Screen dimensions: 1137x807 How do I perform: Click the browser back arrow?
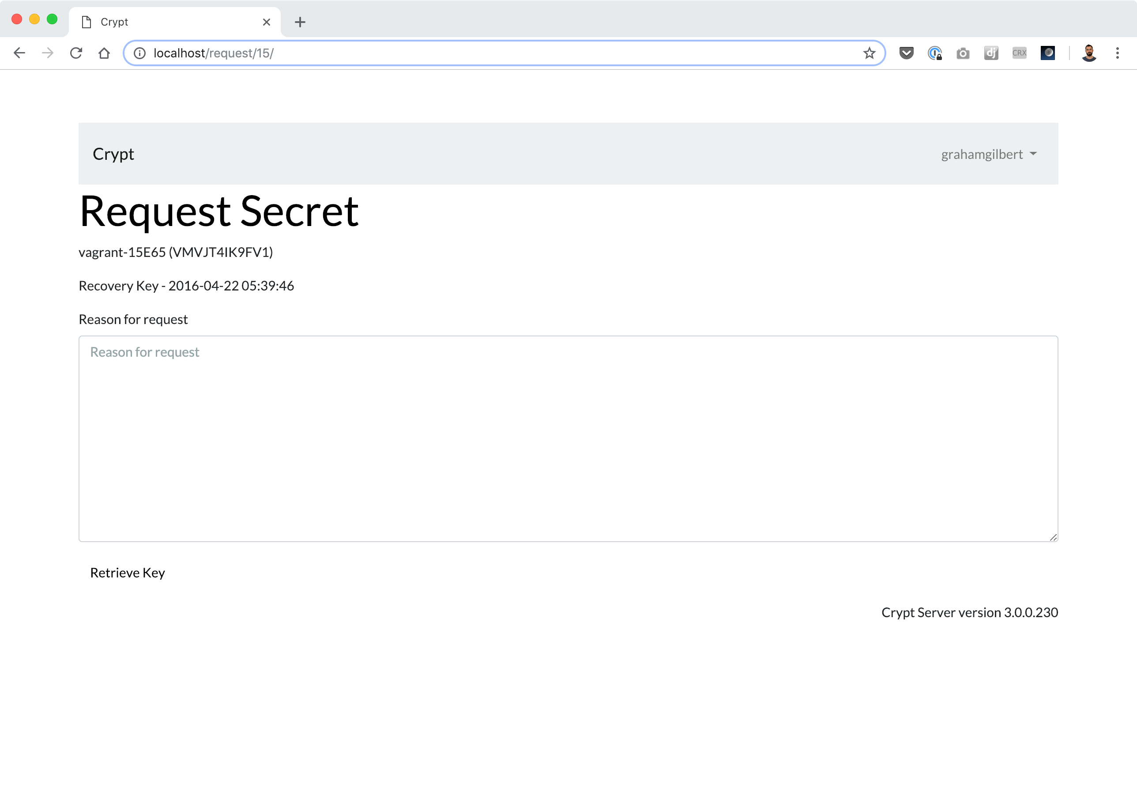[x=19, y=53]
